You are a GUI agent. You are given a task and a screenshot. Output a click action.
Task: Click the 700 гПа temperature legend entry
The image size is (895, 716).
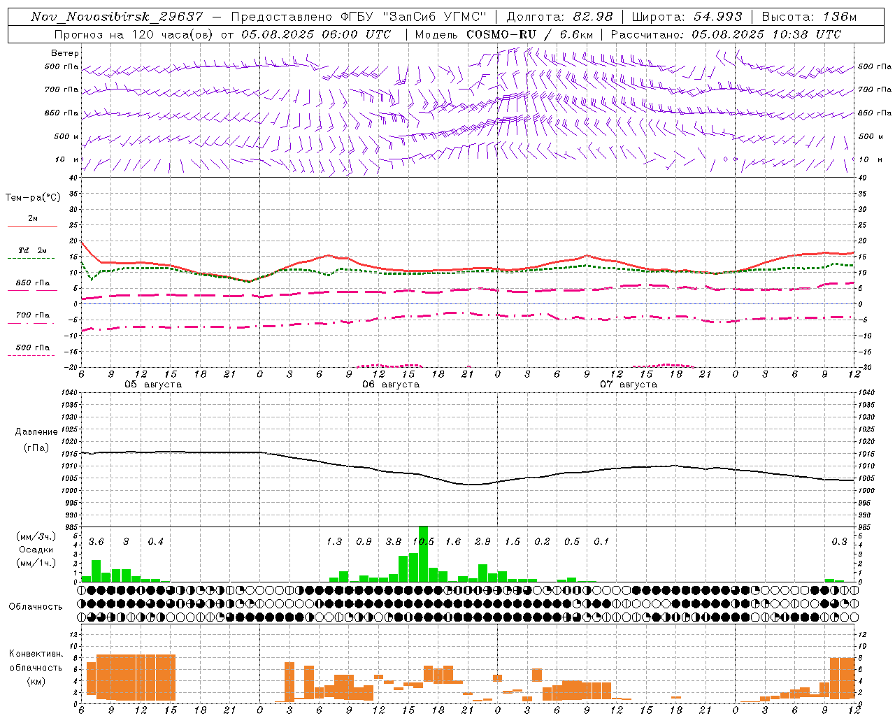(x=32, y=315)
